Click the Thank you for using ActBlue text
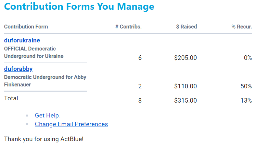This screenshot has width=256, height=145. [44, 139]
